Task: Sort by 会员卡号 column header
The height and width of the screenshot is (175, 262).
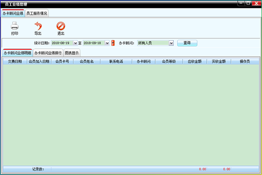Action: [62, 62]
